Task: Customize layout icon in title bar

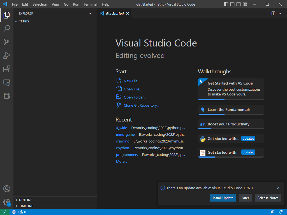Action: coord(245,4)
